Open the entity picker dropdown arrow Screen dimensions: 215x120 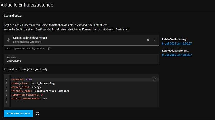[154, 40]
